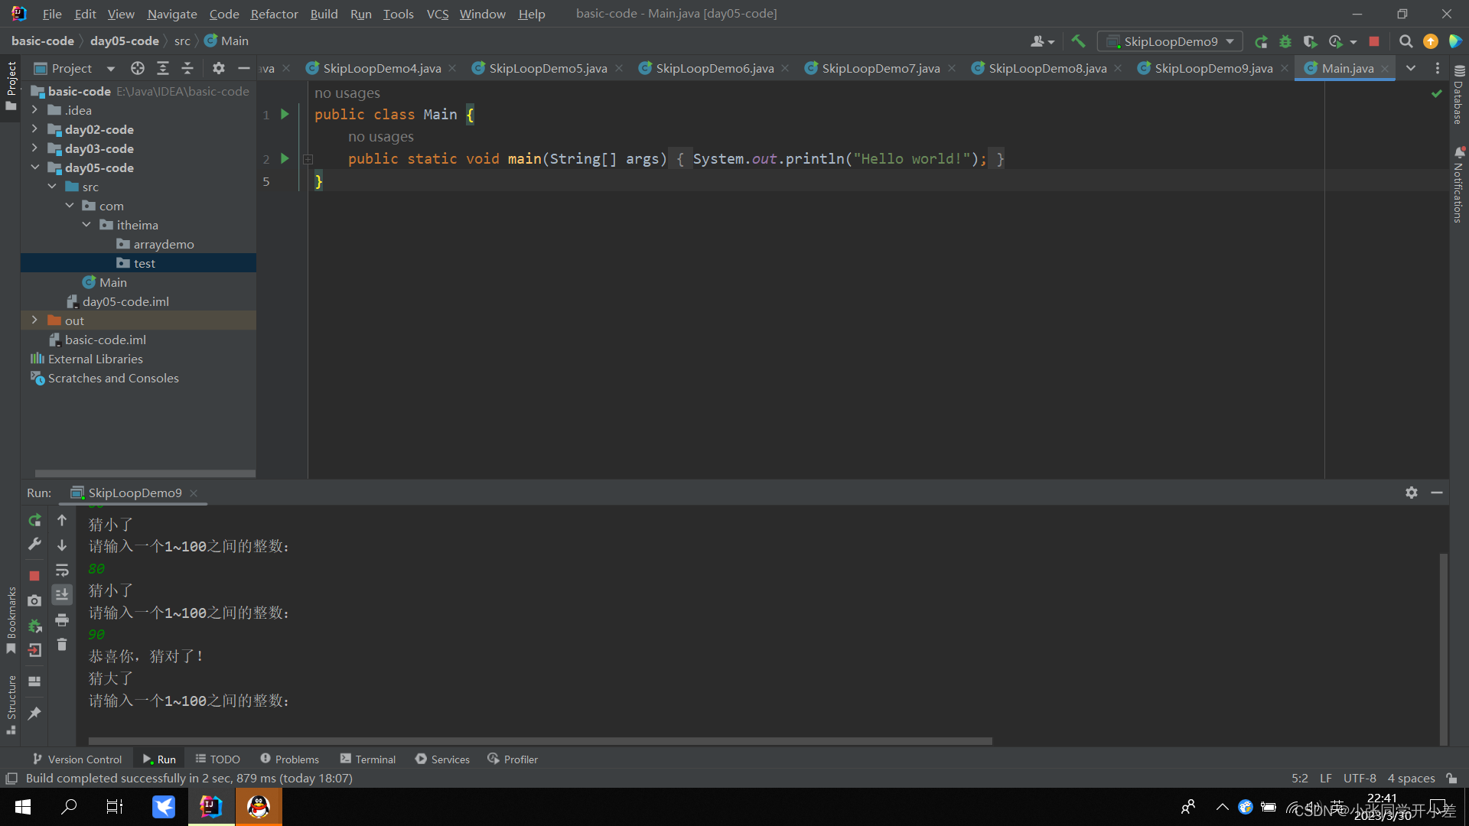The image size is (1469, 826).
Task: Open the Terminal tool window
Action: click(x=368, y=759)
